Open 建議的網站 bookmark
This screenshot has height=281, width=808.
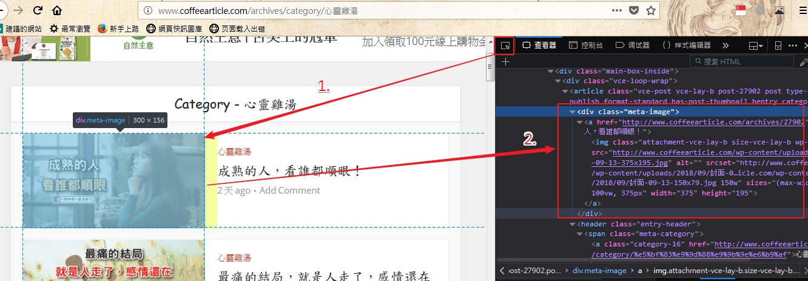(x=21, y=29)
